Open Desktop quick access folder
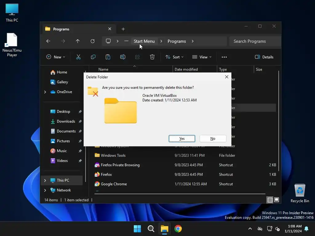Image resolution: width=315 pixels, height=236 pixels. click(x=63, y=111)
